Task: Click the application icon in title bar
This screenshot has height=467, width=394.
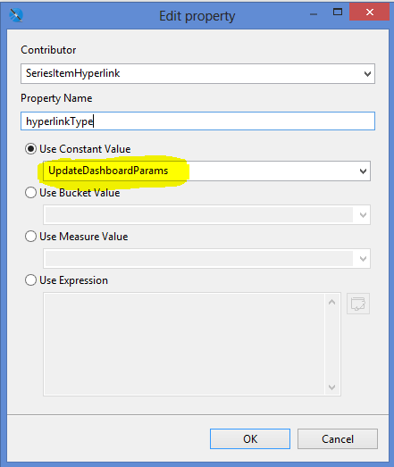Action: click(16, 15)
